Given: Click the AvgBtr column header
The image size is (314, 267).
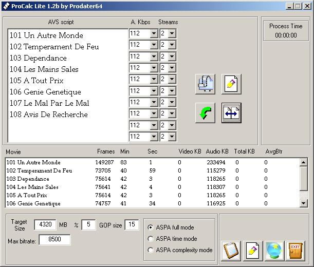Looking at the screenshot, I should coord(274,151).
